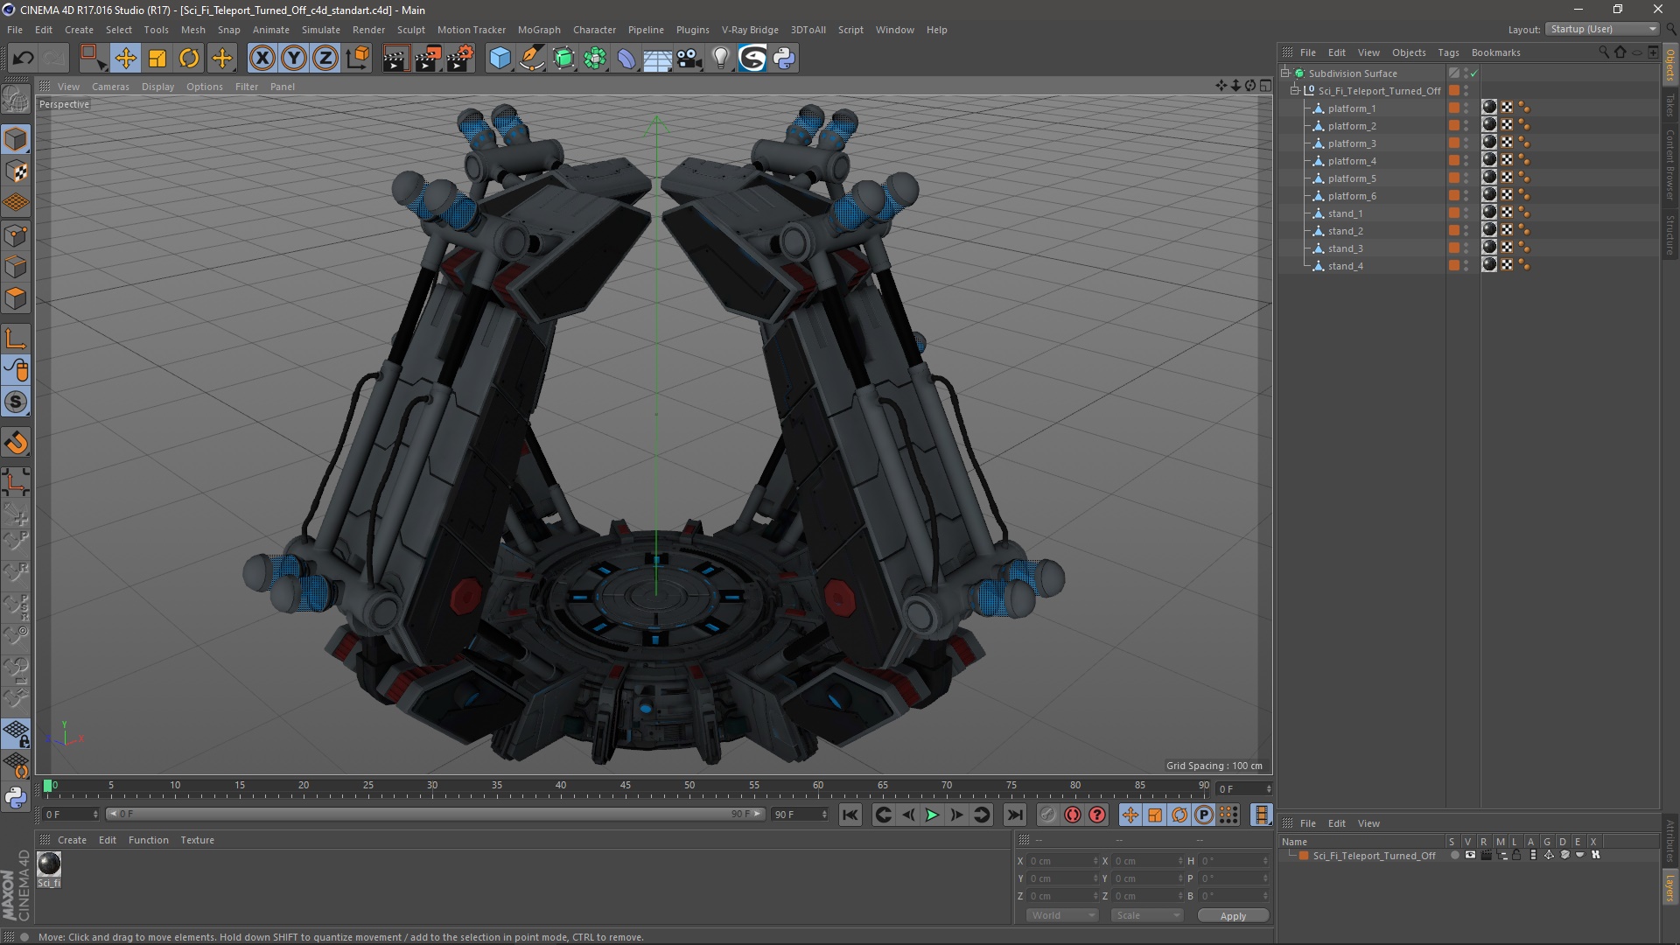Image resolution: width=1680 pixels, height=945 pixels.
Task: Toggle X axis lock icon
Action: pyautogui.click(x=262, y=58)
